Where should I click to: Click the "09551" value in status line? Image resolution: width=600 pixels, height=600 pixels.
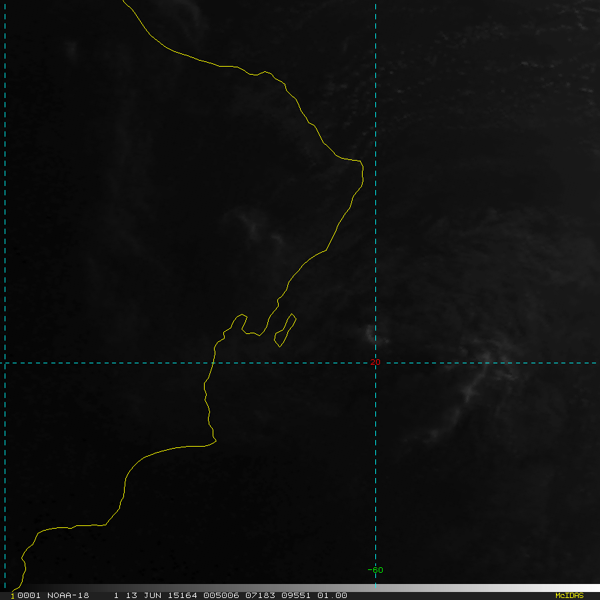(296, 595)
